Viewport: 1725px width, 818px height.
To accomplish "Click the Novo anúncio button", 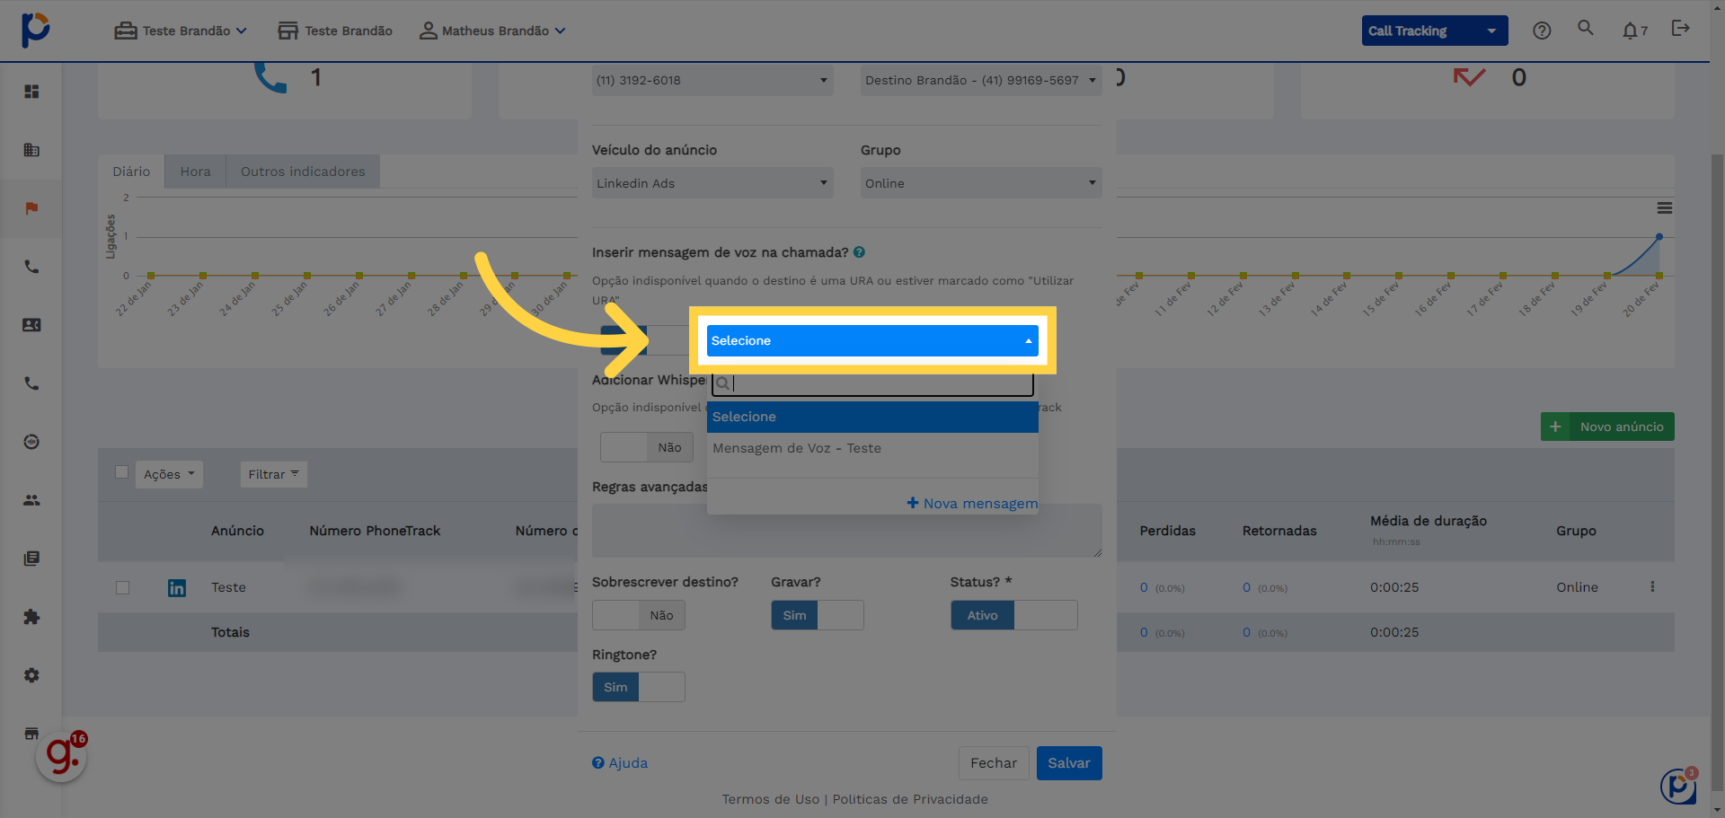I will pyautogui.click(x=1607, y=427).
